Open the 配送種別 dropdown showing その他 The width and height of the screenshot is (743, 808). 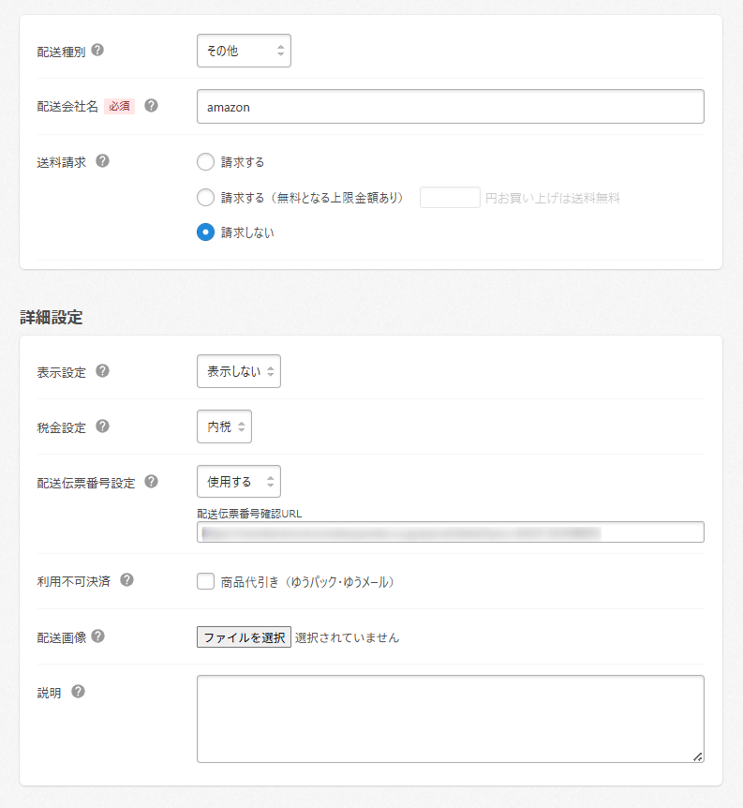(x=244, y=51)
